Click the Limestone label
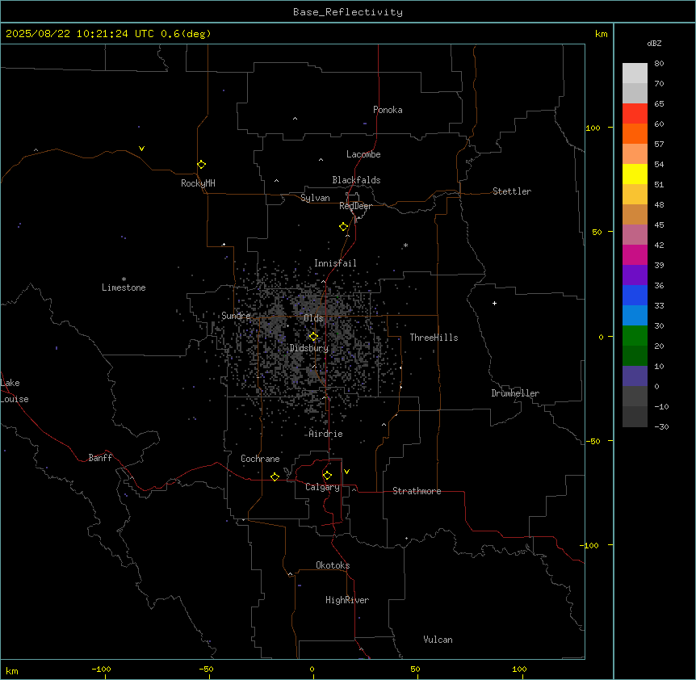This screenshot has height=680, width=696. 124,288
